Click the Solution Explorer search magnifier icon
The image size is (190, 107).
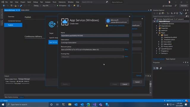pyautogui.click(x=186, y=16)
